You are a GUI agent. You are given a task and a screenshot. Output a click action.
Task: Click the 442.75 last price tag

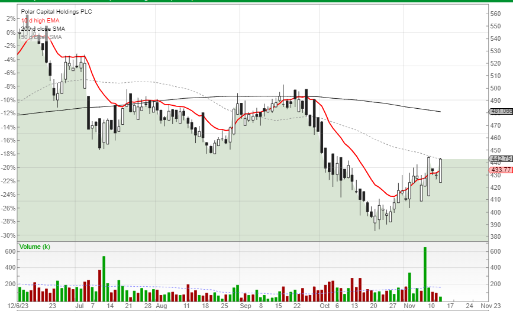pyautogui.click(x=501, y=158)
